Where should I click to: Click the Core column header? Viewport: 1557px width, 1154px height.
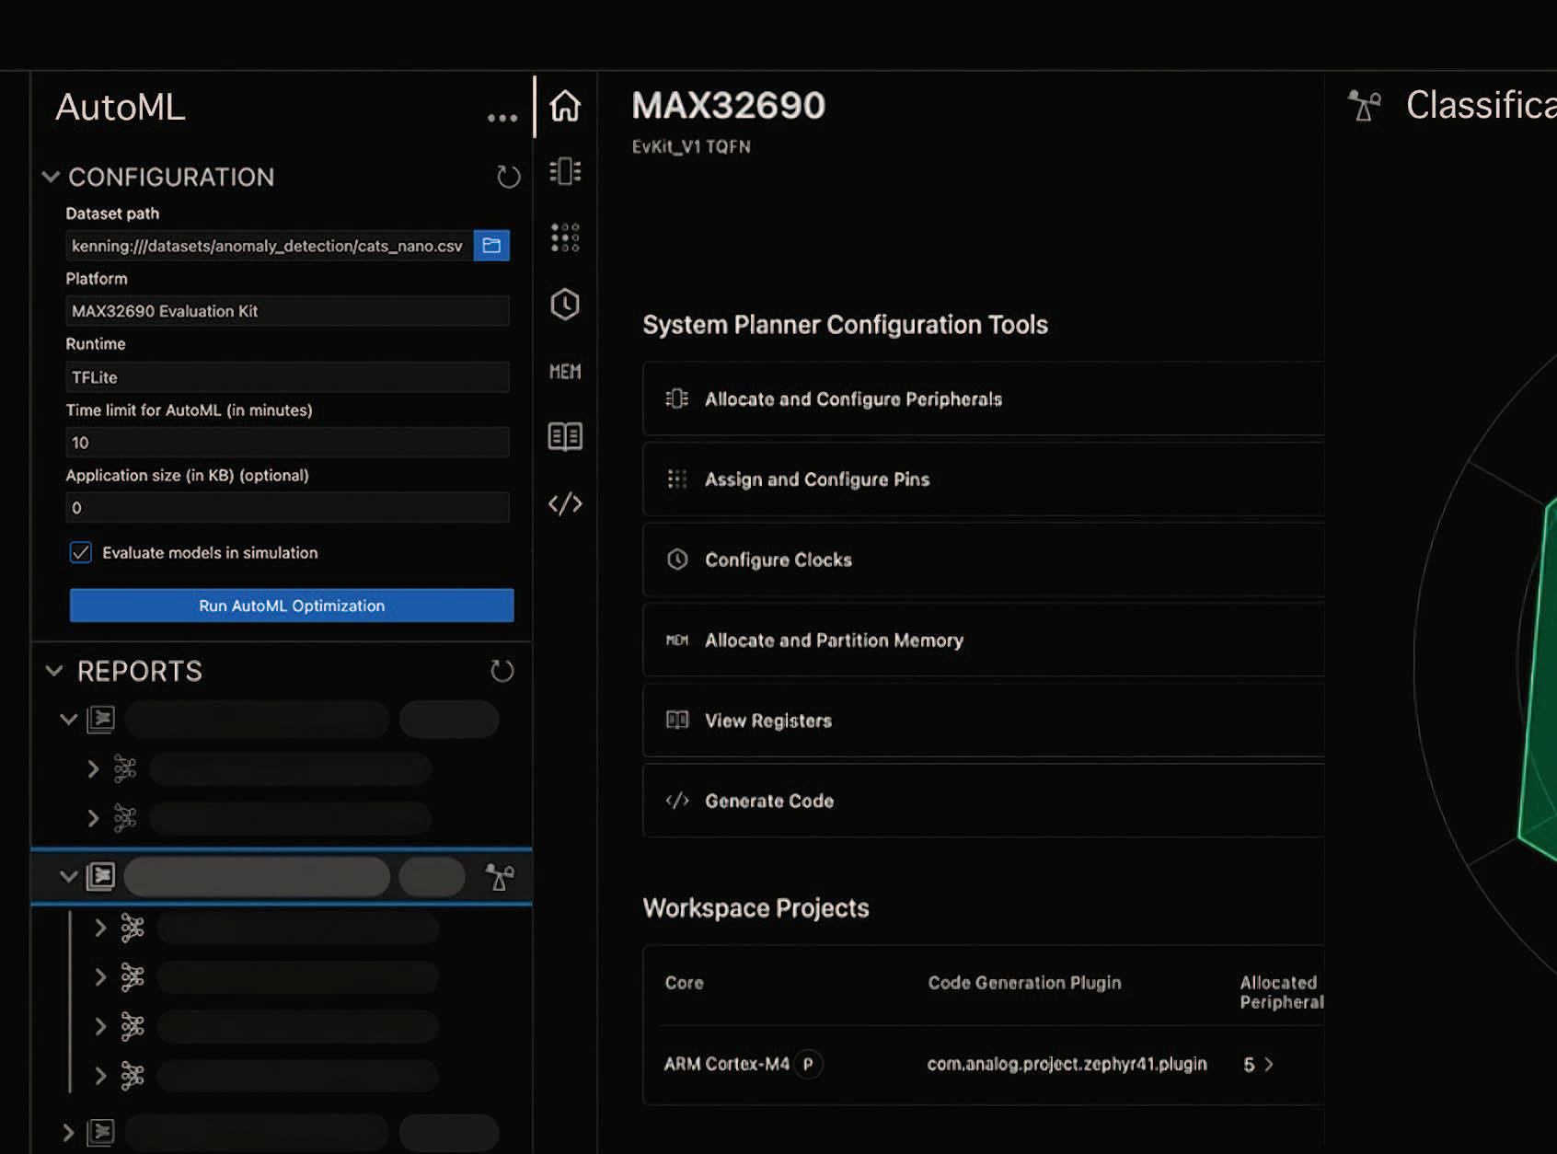click(684, 983)
